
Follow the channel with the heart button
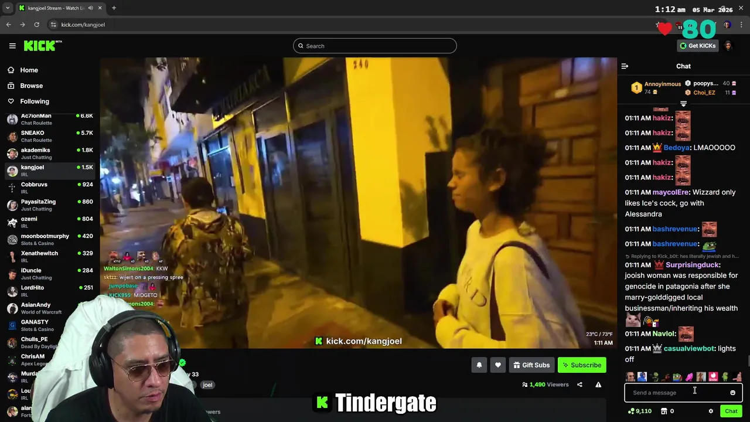[498, 365]
